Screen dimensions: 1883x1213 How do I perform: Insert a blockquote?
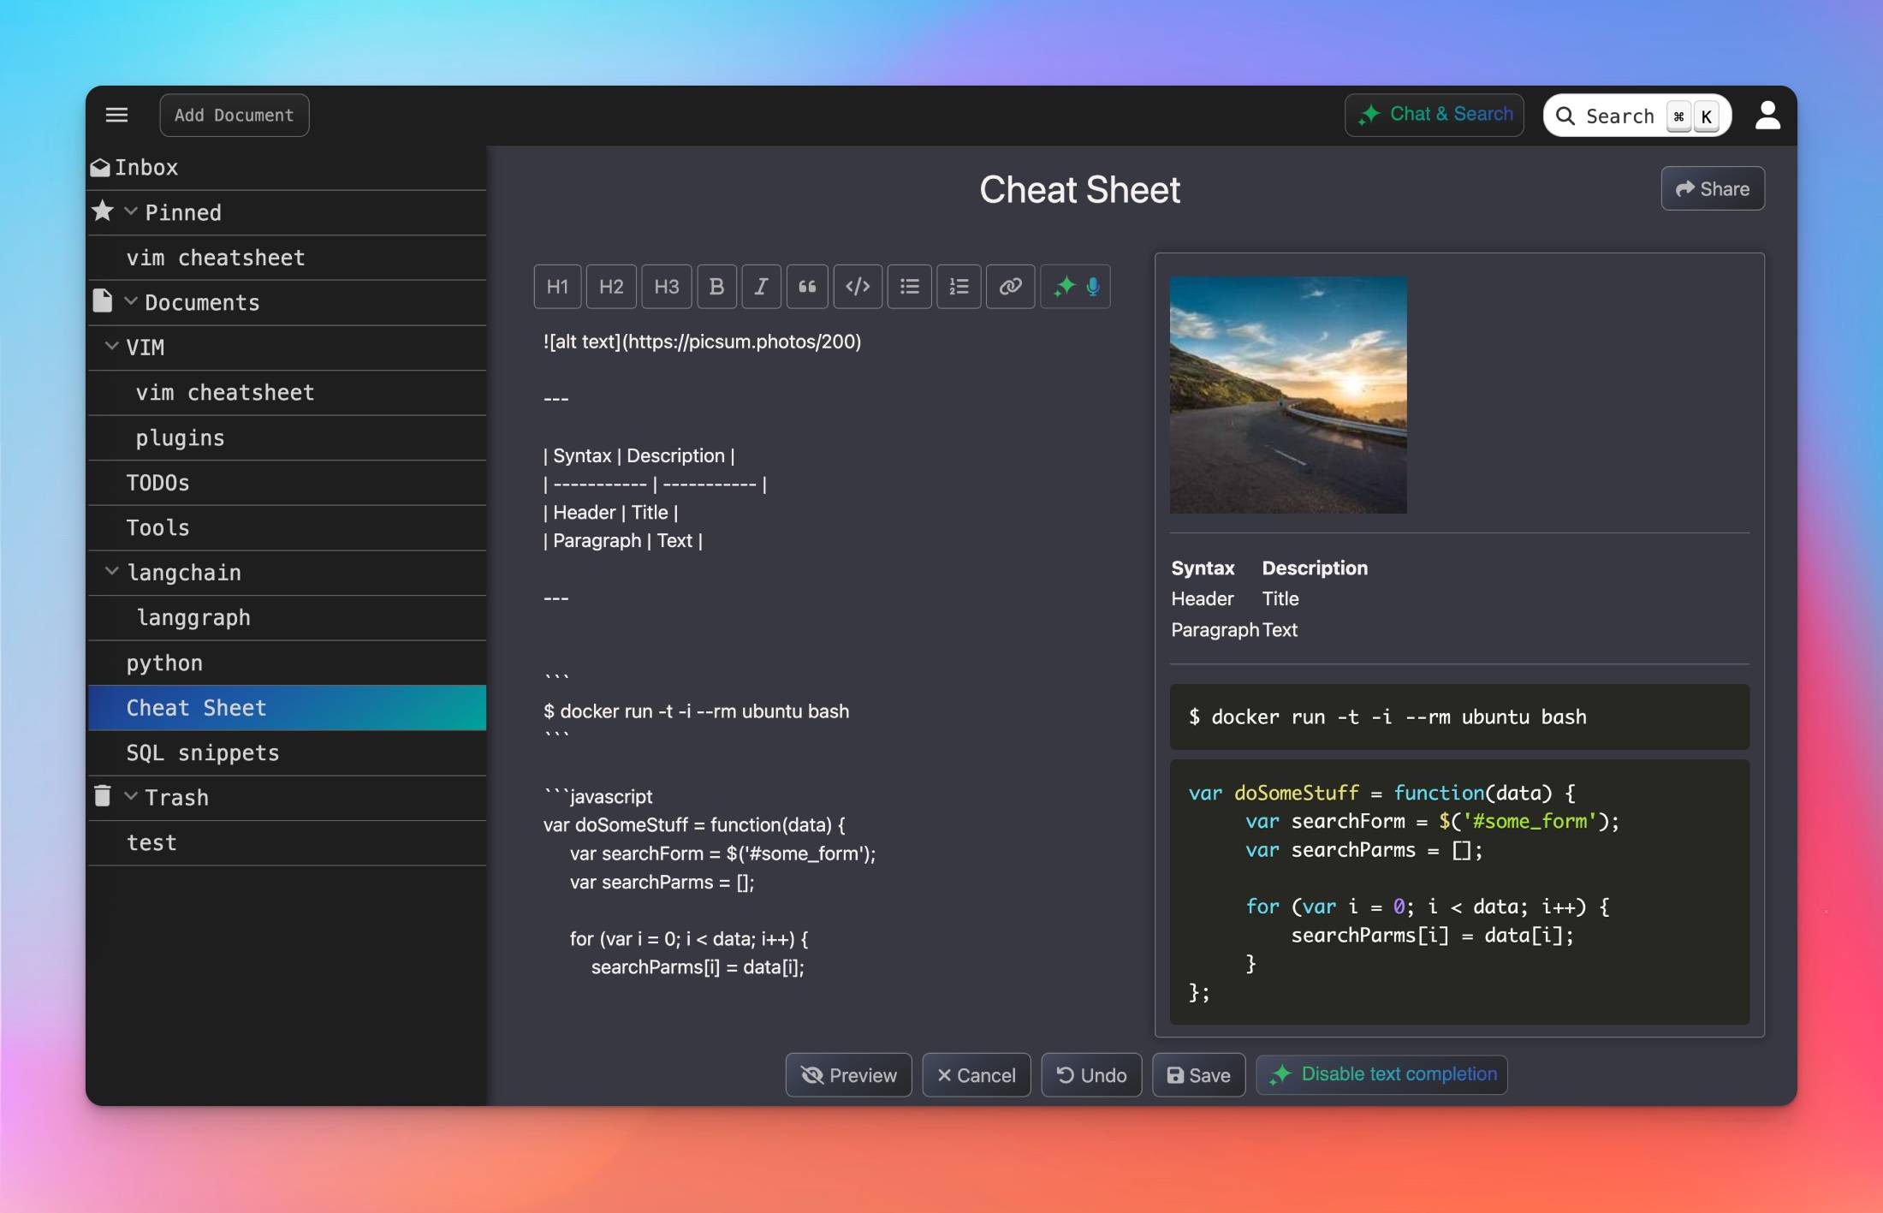click(807, 286)
